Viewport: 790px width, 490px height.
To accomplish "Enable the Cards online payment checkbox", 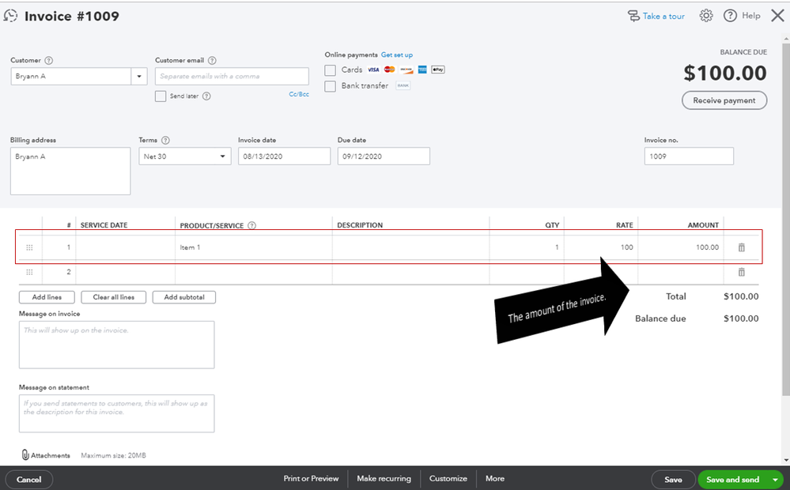I will coord(330,70).
